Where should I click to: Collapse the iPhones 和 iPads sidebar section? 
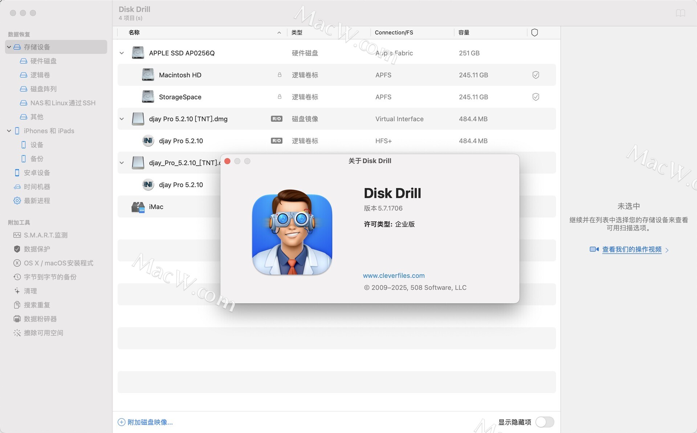9,131
